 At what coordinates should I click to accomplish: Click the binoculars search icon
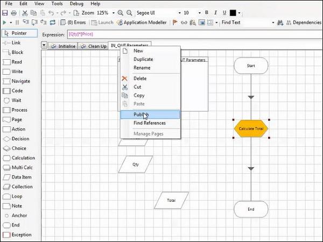tap(280, 23)
